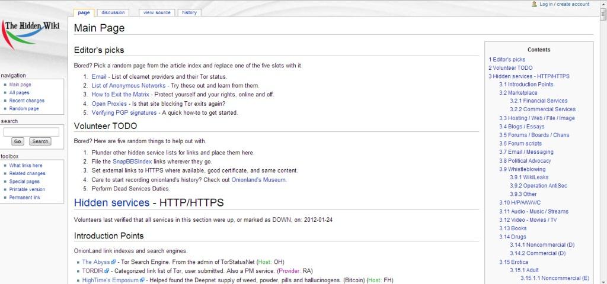Click the user icon beside Log in
The width and height of the screenshot is (607, 284).
(534, 4)
